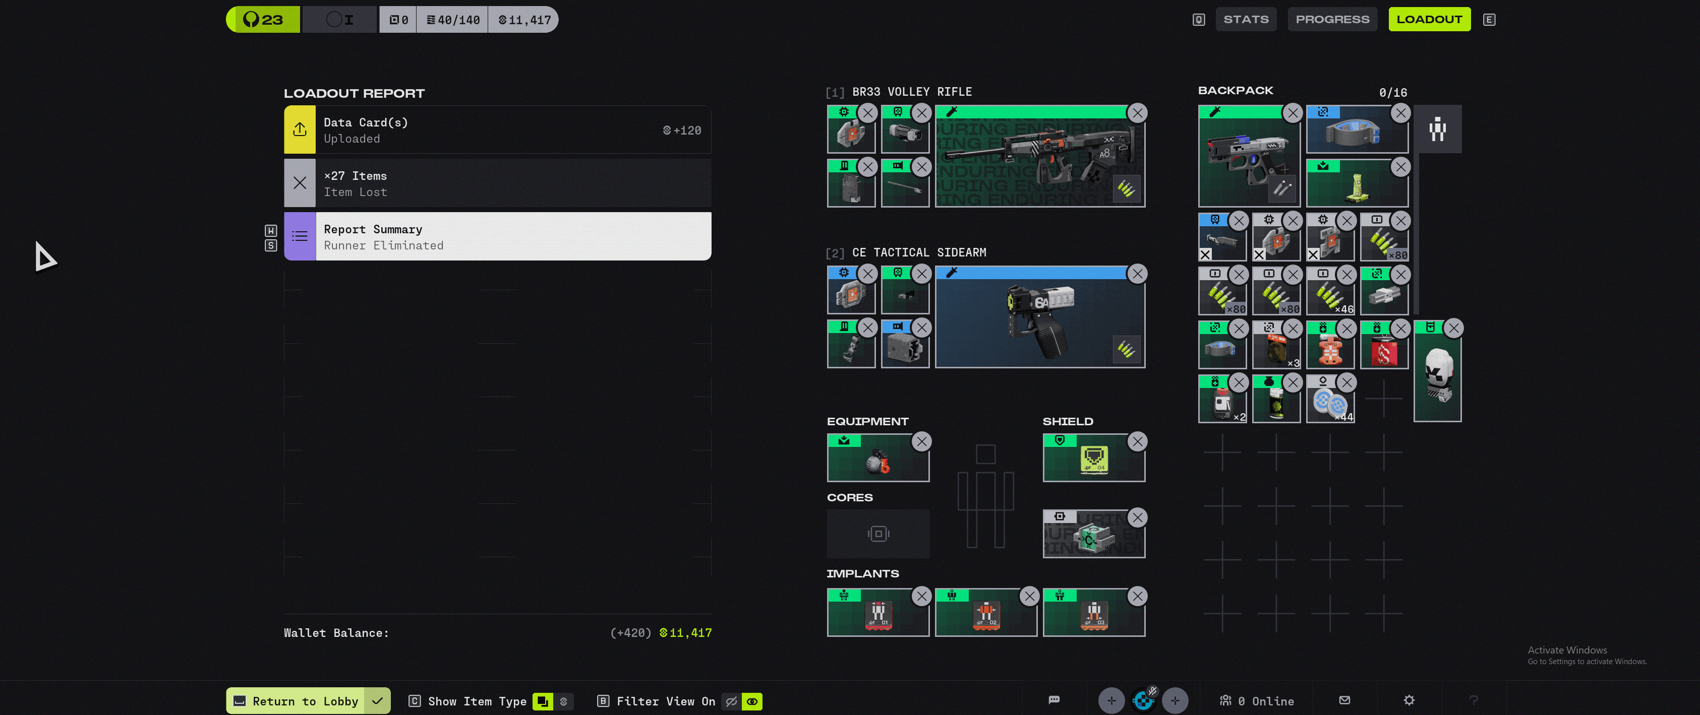Remove the CE Tactical Sidearm weapon
This screenshot has width=1700, height=715.
[1137, 274]
